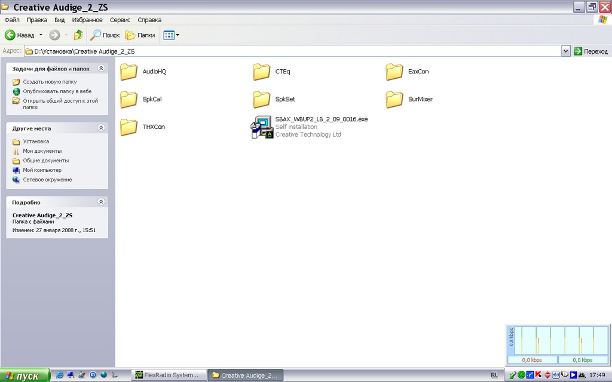This screenshot has width=612, height=382.
Task: Open the address bar dropdown list
Action: 565,51
